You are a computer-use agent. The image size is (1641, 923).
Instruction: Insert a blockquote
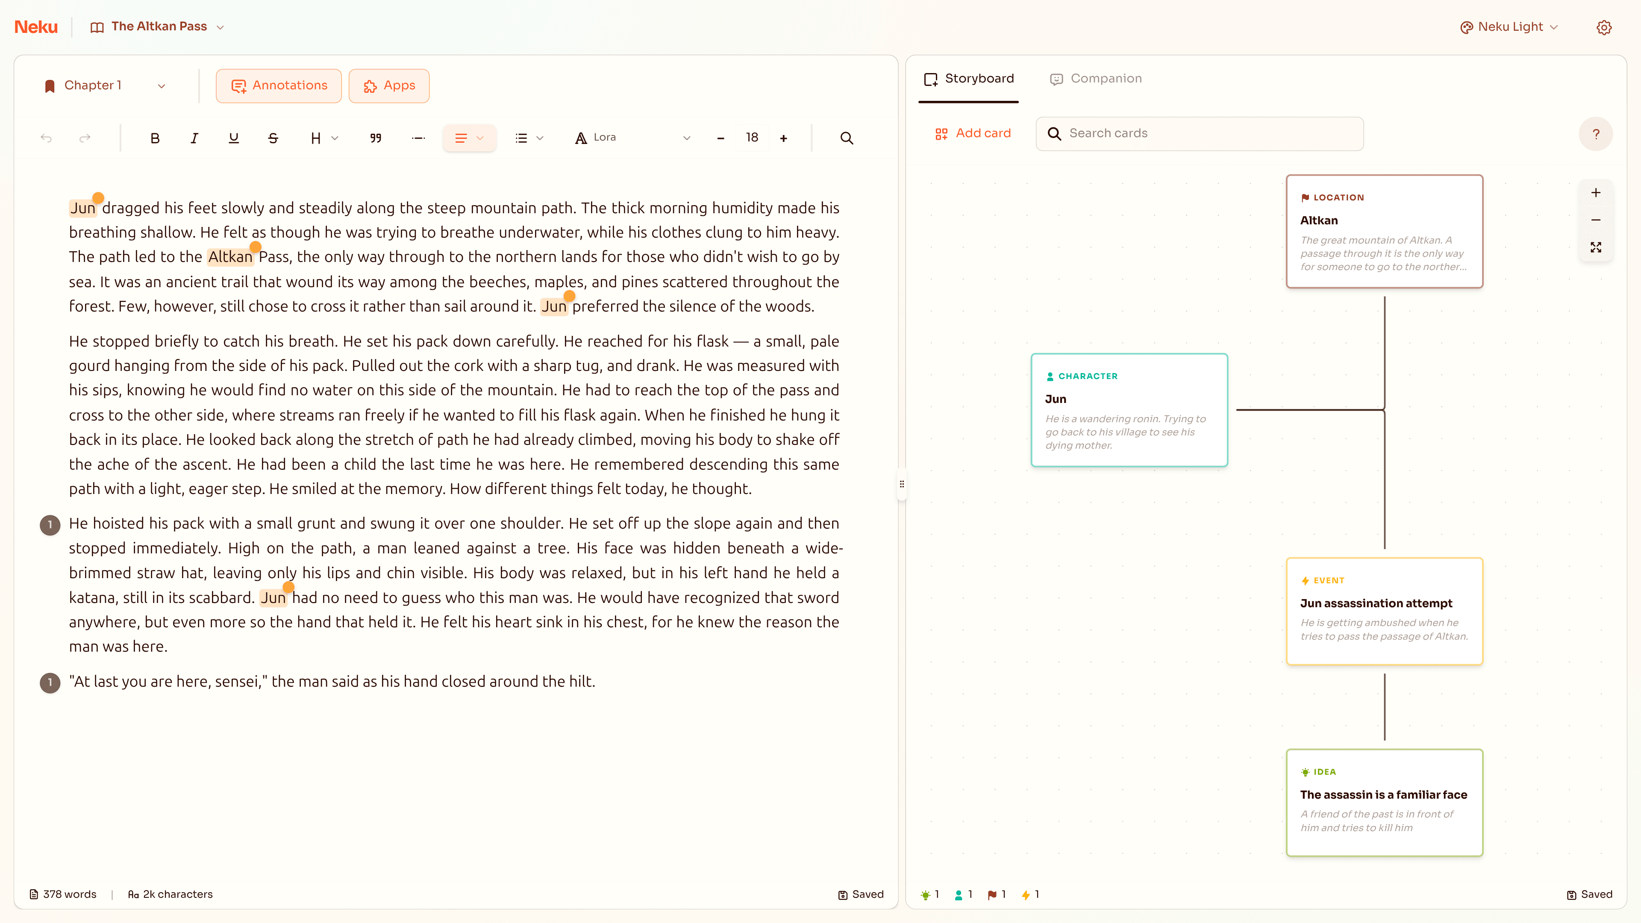[376, 138]
